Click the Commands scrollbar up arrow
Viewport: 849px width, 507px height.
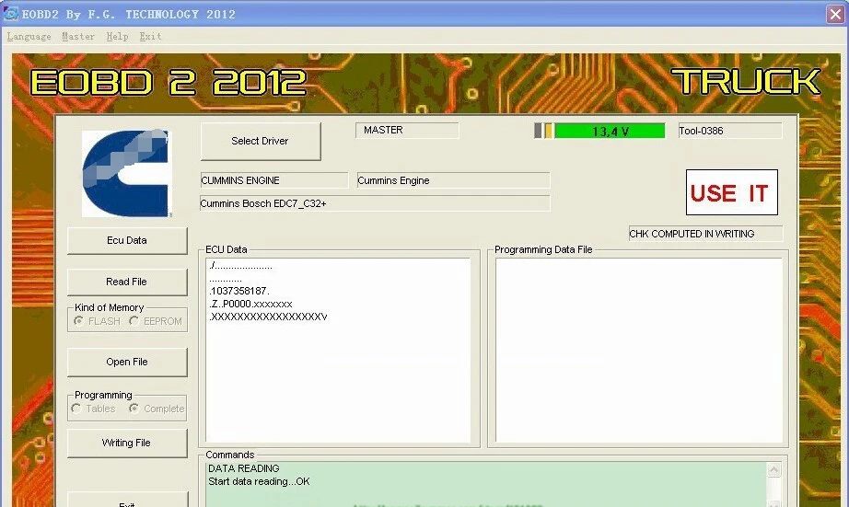(x=773, y=470)
